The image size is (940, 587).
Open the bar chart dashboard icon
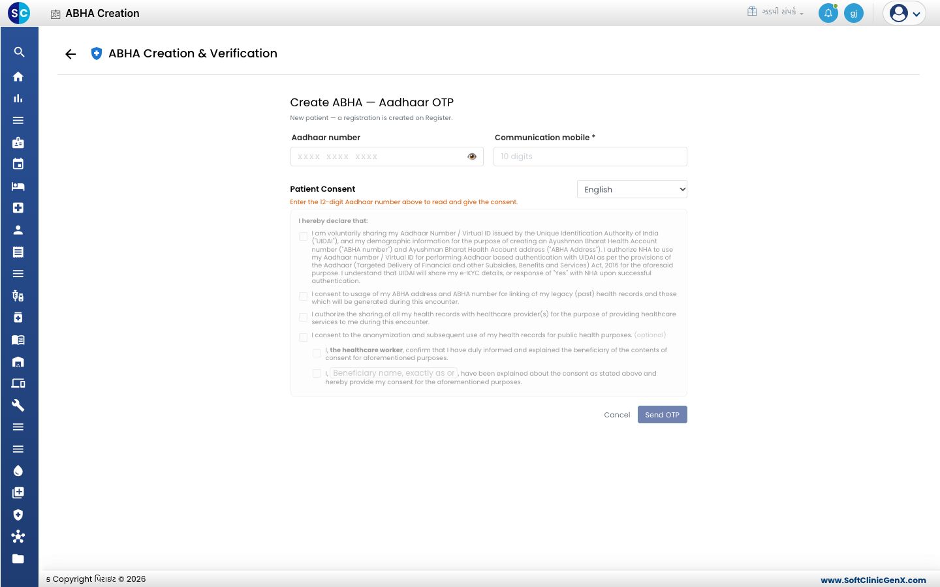(18, 98)
